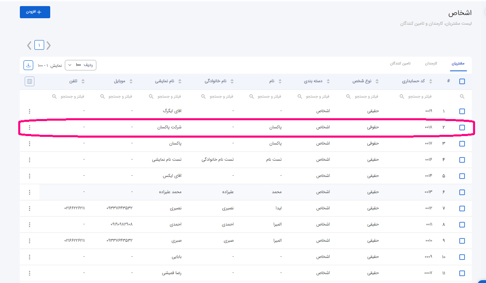The height and width of the screenshot is (283, 486).
Task: Click the previous page chevron arrow
Action: coord(49,45)
